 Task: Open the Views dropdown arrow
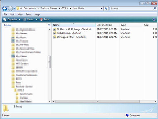tap(36, 19)
